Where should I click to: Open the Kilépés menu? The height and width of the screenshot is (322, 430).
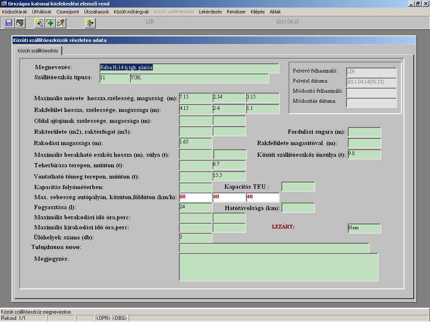pyautogui.click(x=257, y=12)
